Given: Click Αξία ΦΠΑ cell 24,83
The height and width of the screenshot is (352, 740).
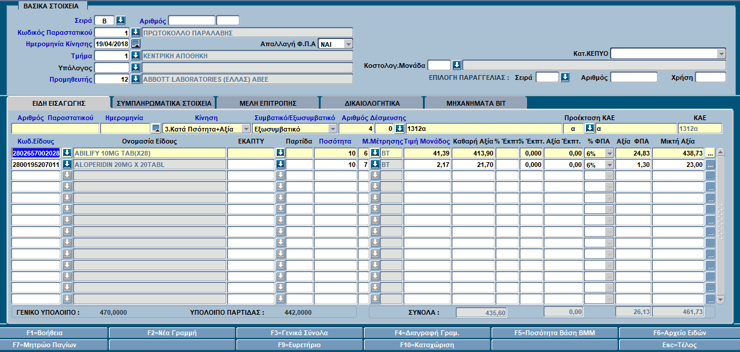Looking at the screenshot, I should point(633,153).
